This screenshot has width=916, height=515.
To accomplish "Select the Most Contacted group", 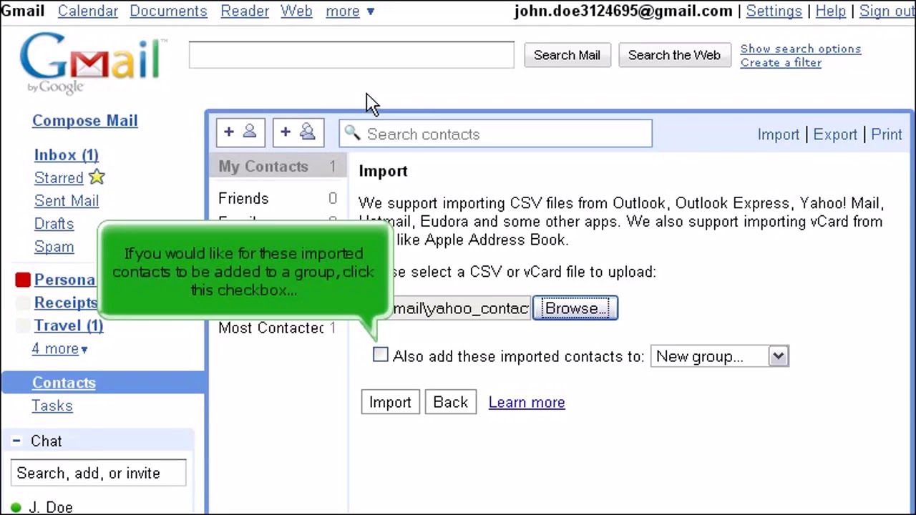I will [278, 328].
